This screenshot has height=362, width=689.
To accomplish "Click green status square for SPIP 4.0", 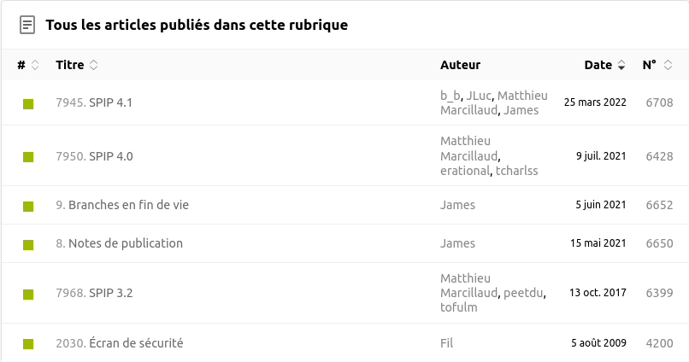I will coord(28,156).
